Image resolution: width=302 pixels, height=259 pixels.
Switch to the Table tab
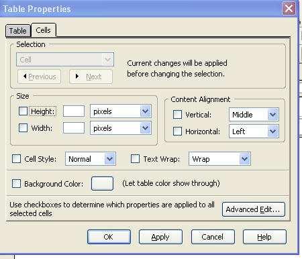(x=18, y=31)
